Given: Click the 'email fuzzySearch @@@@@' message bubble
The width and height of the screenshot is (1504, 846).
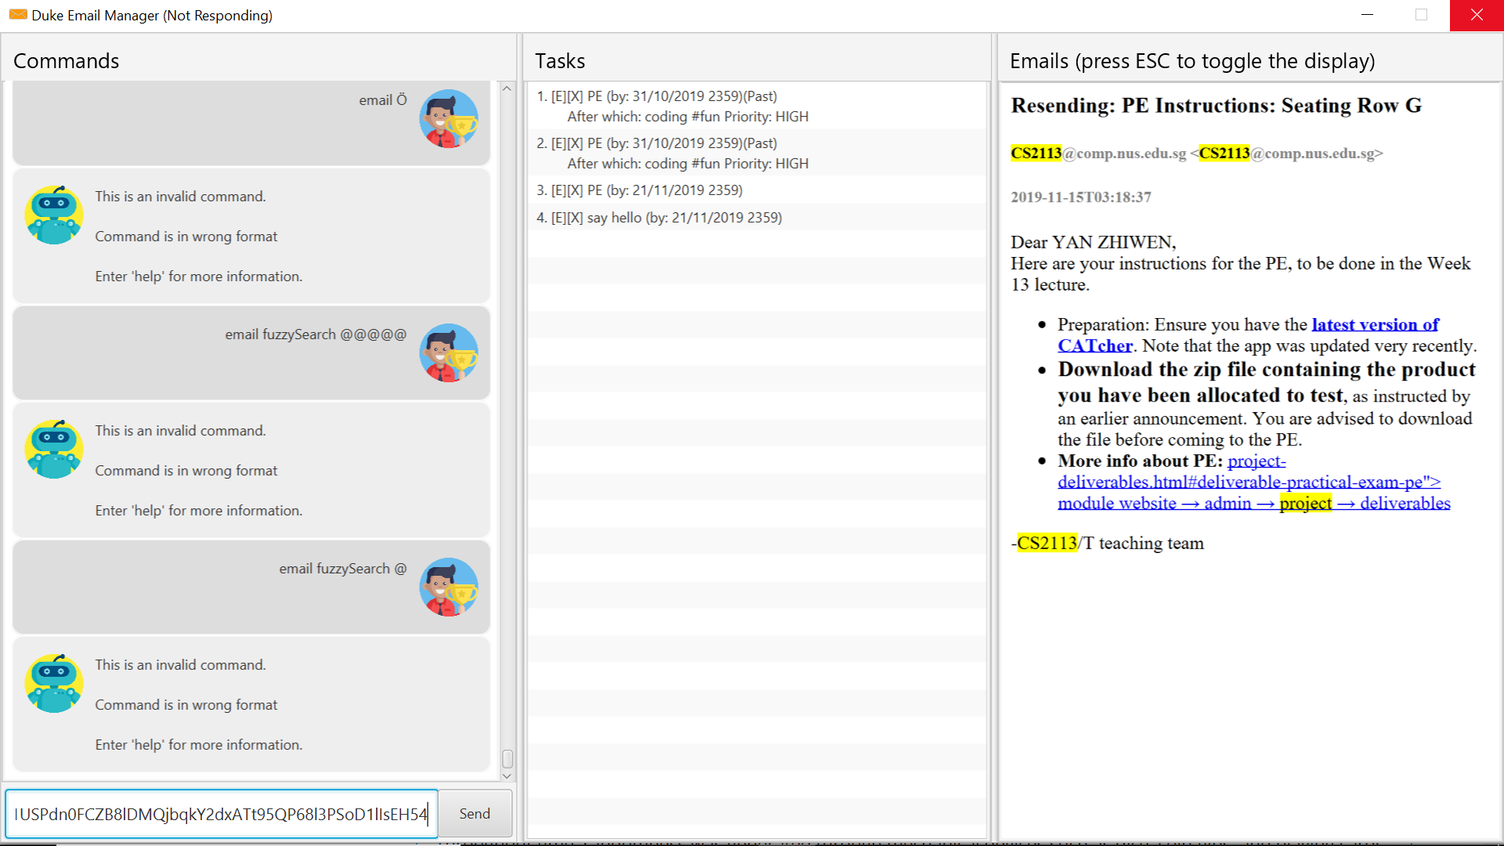Looking at the screenshot, I should click(251, 352).
